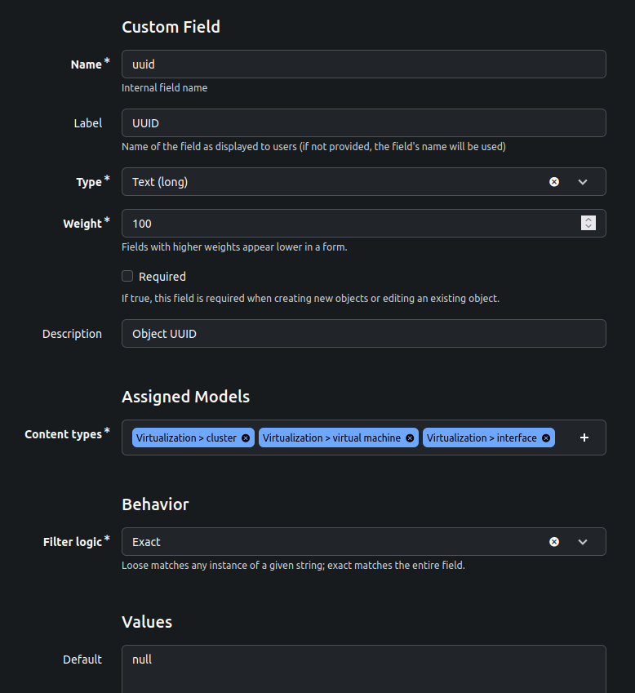Remove the Virtualization > virtual machine tag
Viewport: 635px width, 693px height.
[410, 438]
